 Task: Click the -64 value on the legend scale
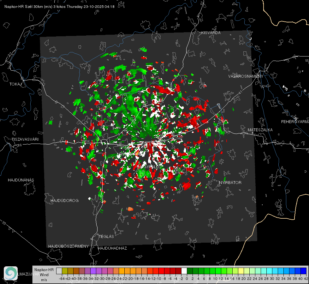[x=62, y=279]
